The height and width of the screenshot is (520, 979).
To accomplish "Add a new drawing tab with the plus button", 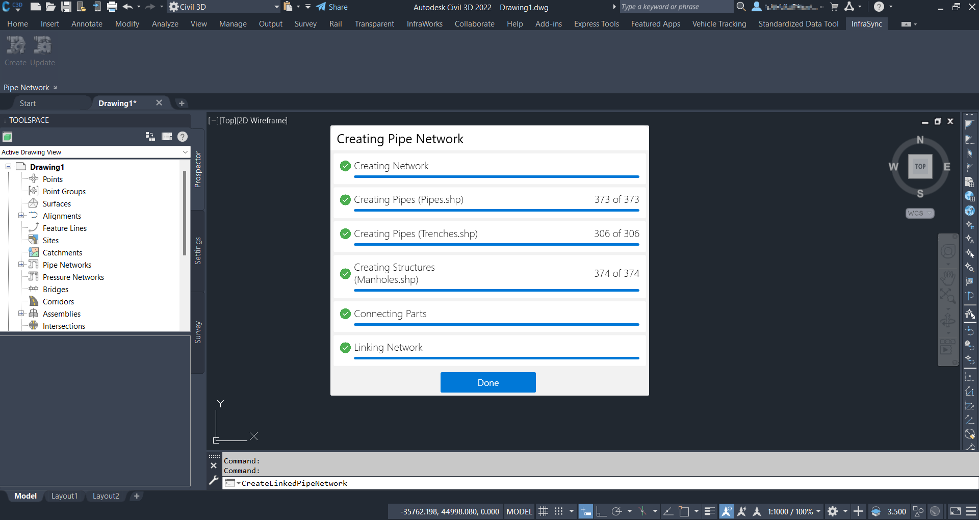I will 182,103.
